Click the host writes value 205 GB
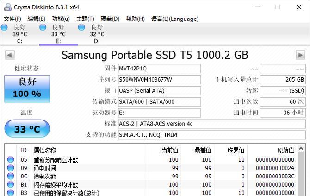310x196 pixels. click(283, 80)
